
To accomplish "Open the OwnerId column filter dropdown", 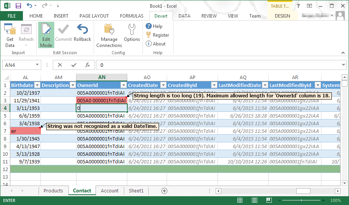I will (123, 85).
